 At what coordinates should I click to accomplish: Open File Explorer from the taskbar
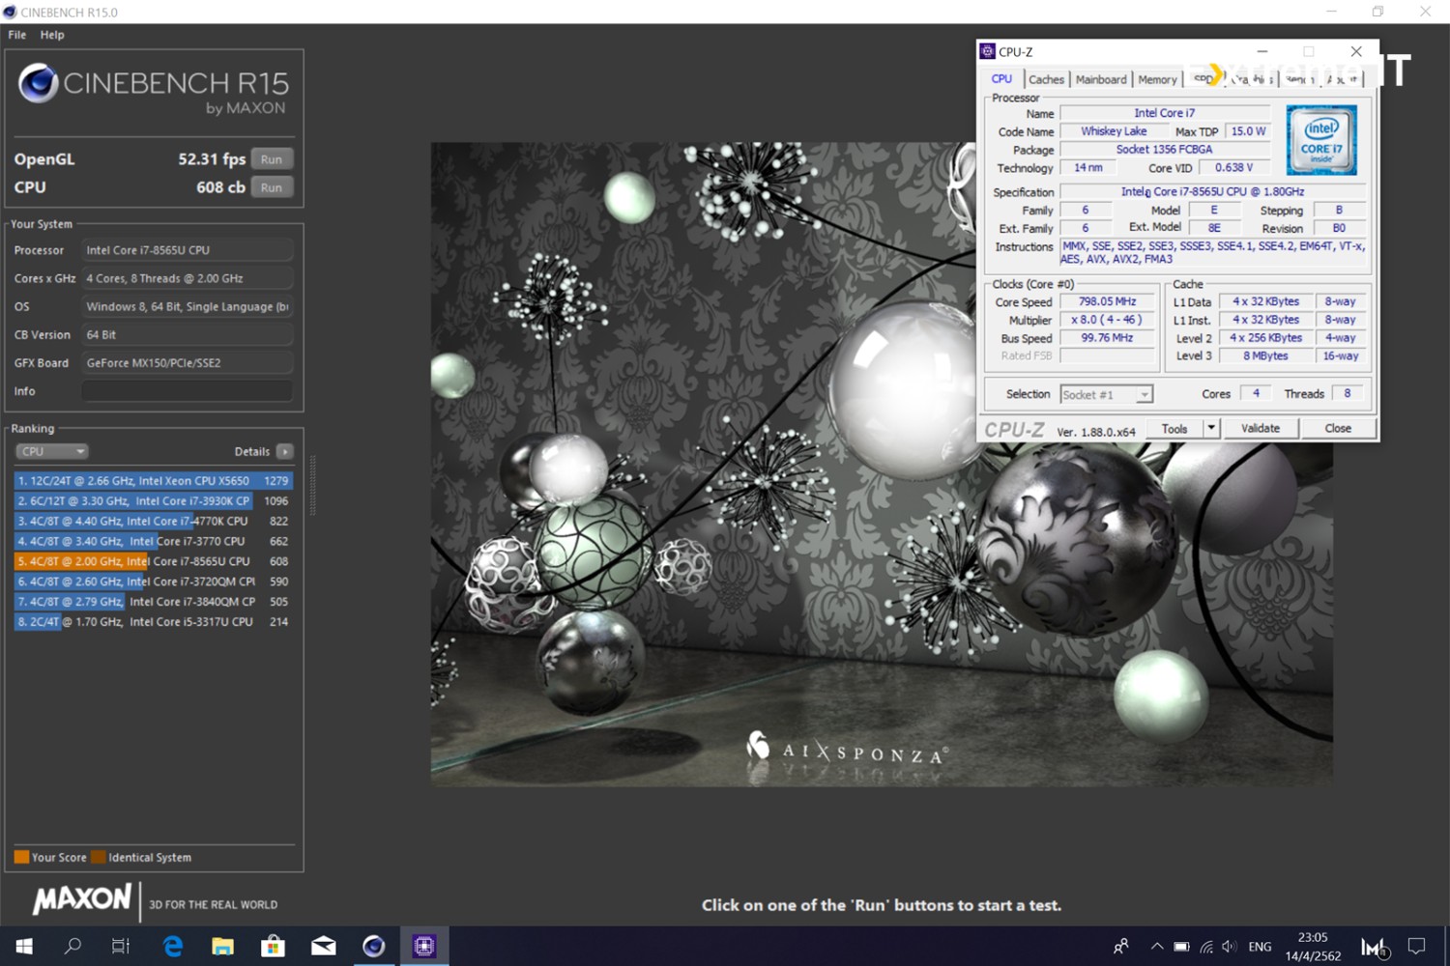click(222, 947)
